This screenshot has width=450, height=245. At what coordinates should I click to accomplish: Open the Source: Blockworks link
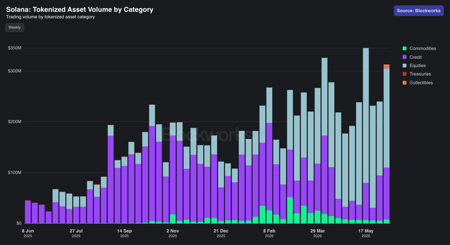[418, 11]
